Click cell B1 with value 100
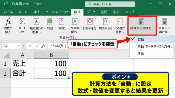Viewport: 175px width, 98px height. [x=51, y=63]
